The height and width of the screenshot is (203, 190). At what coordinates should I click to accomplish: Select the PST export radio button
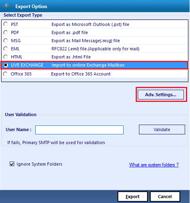click(6, 24)
